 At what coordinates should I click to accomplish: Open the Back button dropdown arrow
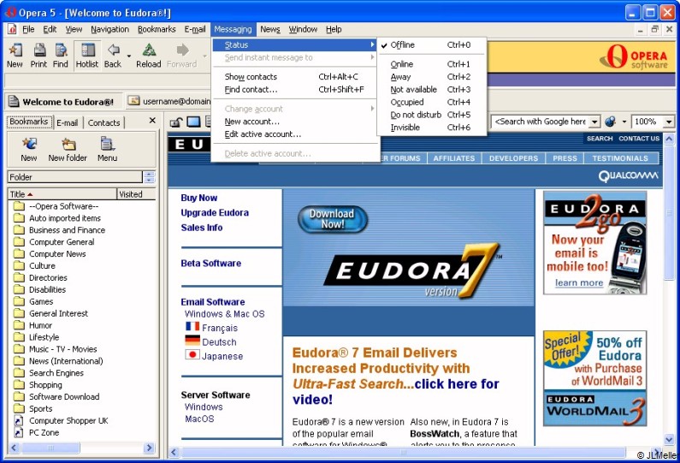129,56
